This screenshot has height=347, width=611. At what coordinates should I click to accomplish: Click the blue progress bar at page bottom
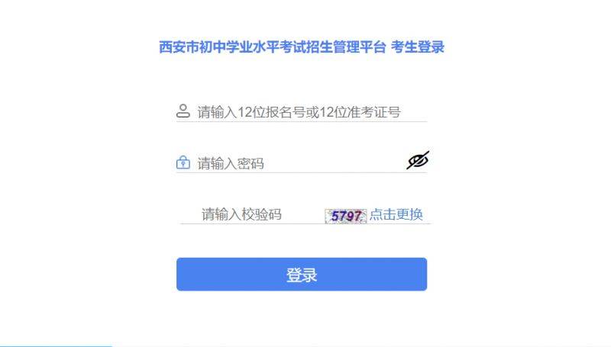56,345
